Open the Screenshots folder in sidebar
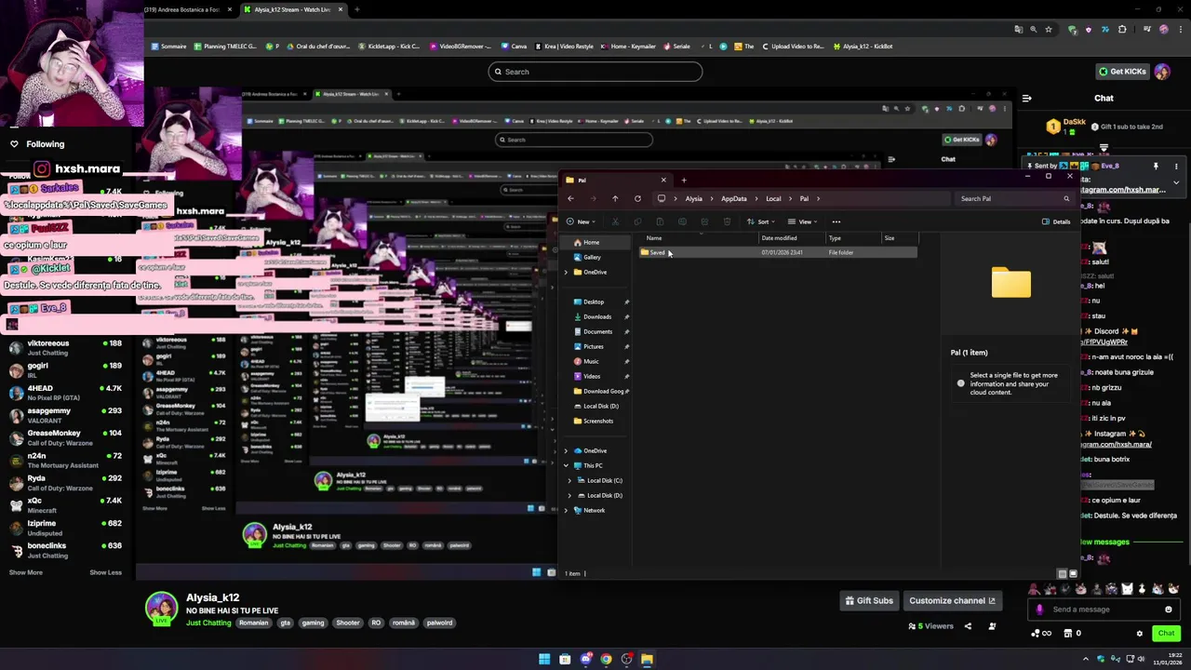The image size is (1191, 670). pos(593,421)
